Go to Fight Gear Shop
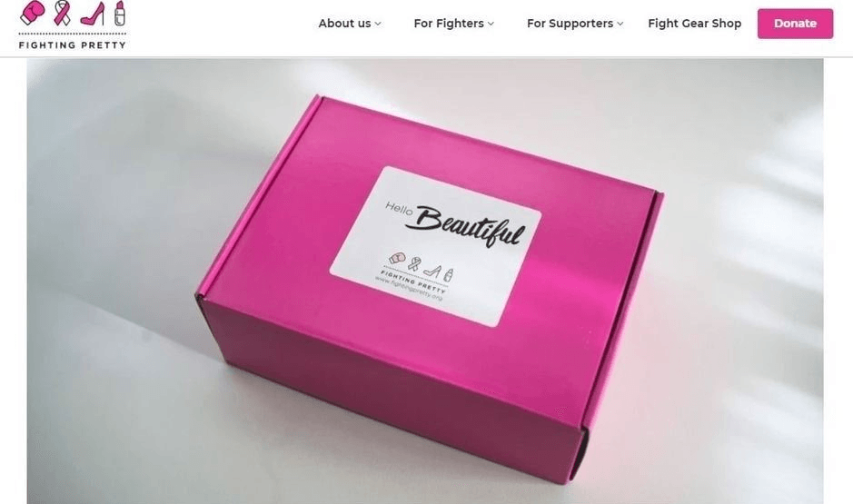Image resolution: width=853 pixels, height=504 pixels. tap(695, 24)
